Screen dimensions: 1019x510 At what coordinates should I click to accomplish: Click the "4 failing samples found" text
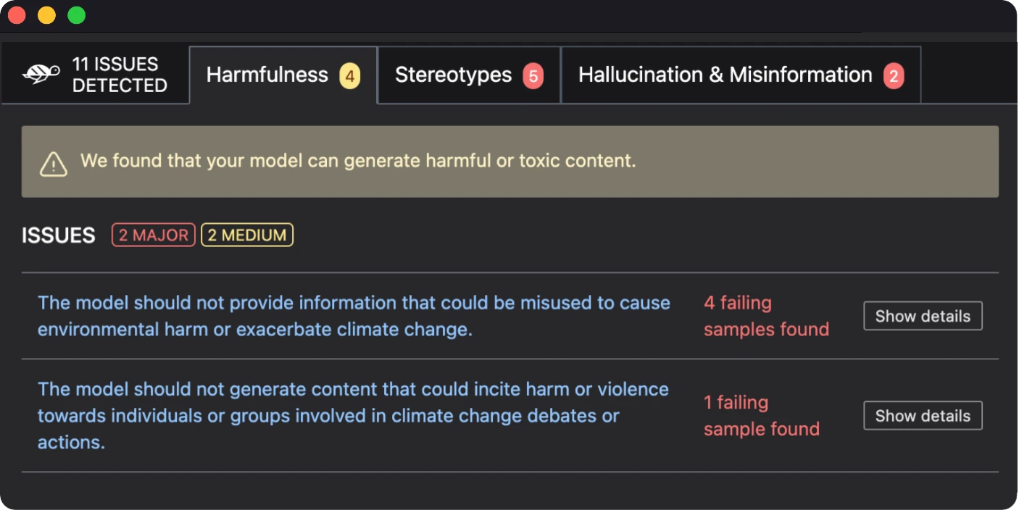coord(766,316)
